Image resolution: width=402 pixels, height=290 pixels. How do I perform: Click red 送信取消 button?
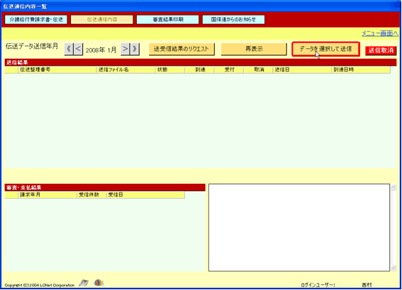[381, 50]
